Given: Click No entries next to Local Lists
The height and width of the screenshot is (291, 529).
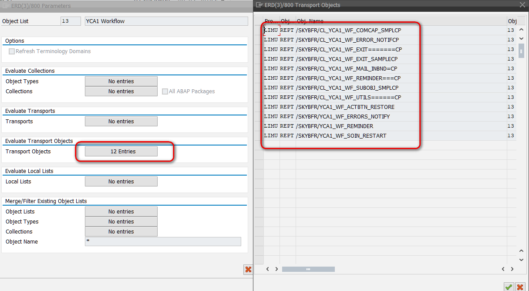Looking at the screenshot, I should (121, 181).
